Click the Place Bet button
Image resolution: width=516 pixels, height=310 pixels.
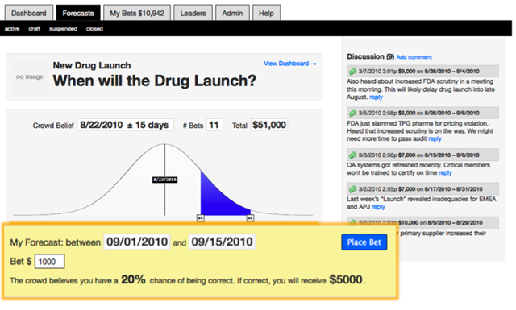click(x=364, y=242)
